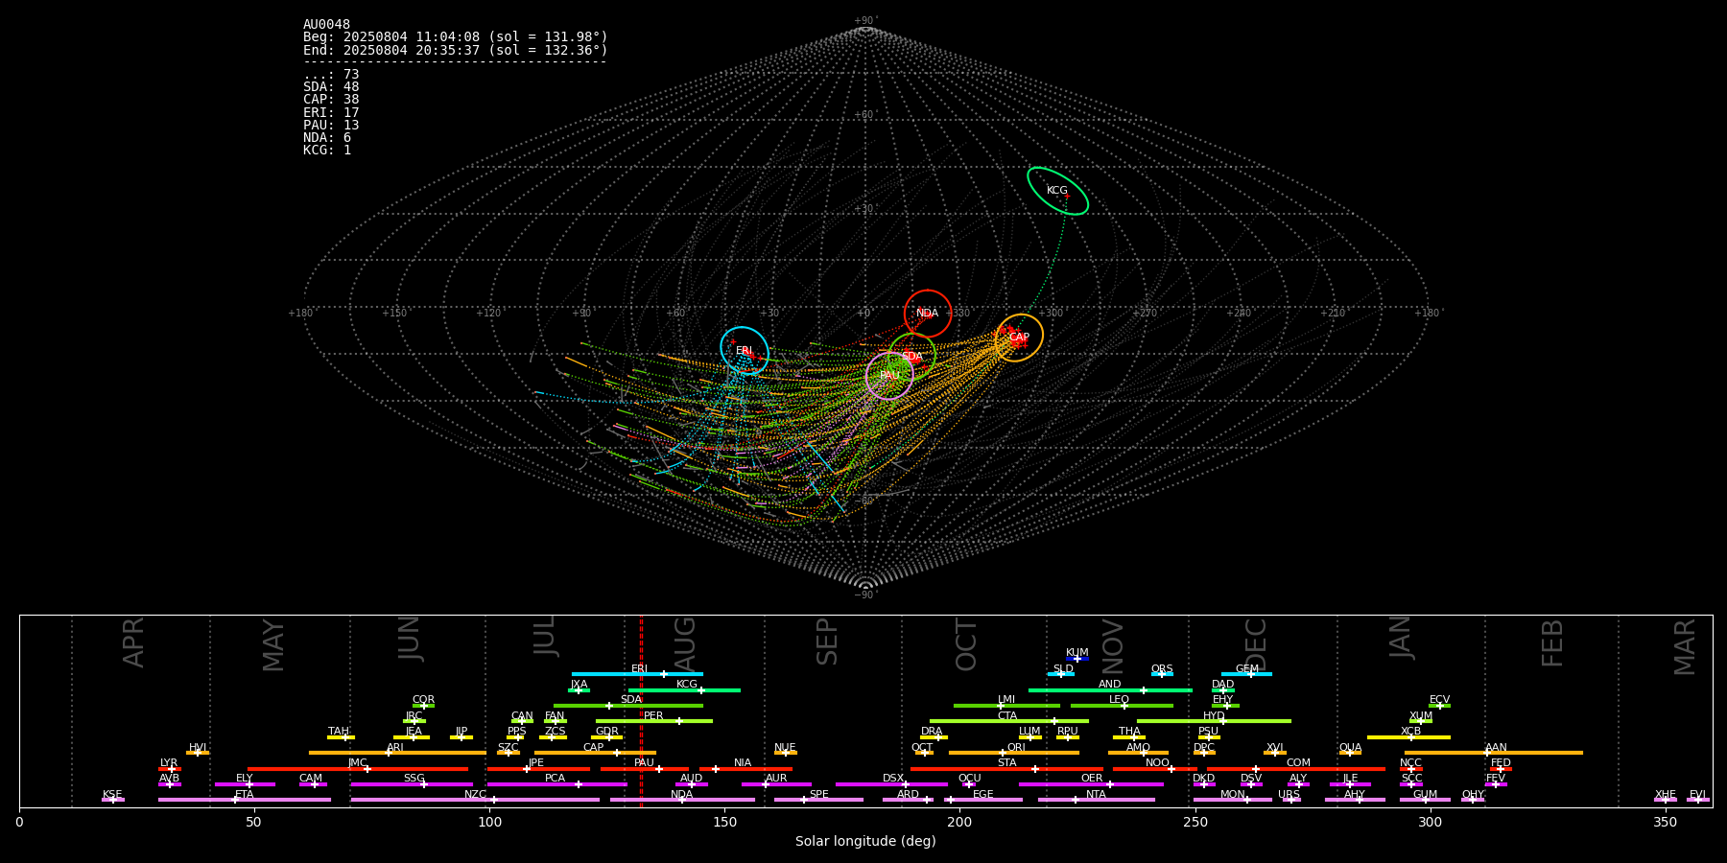Select the NTA pink bar in timeline
The width and height of the screenshot is (1727, 863).
1097,800
